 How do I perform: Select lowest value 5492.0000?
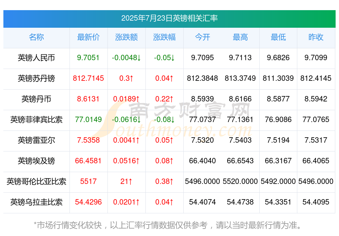(278, 182)
